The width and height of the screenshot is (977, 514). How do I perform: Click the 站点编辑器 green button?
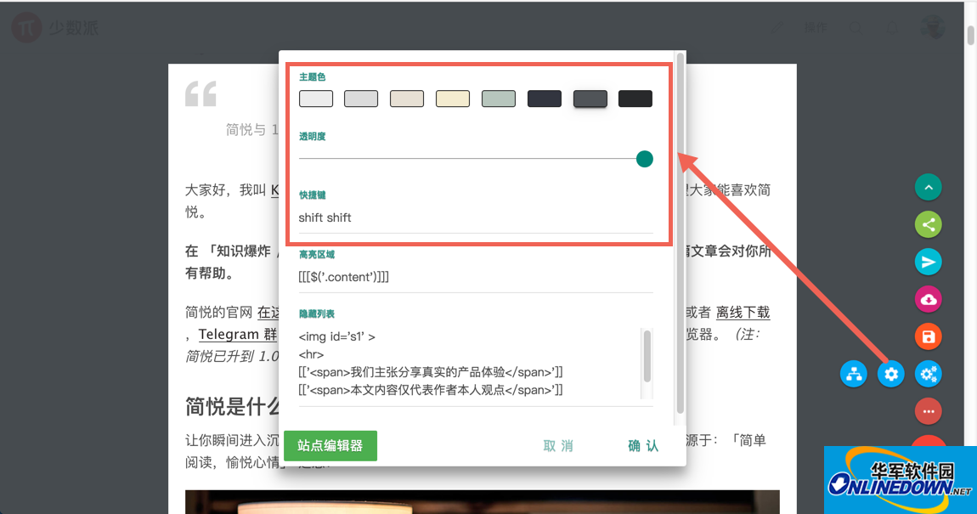pyautogui.click(x=330, y=445)
